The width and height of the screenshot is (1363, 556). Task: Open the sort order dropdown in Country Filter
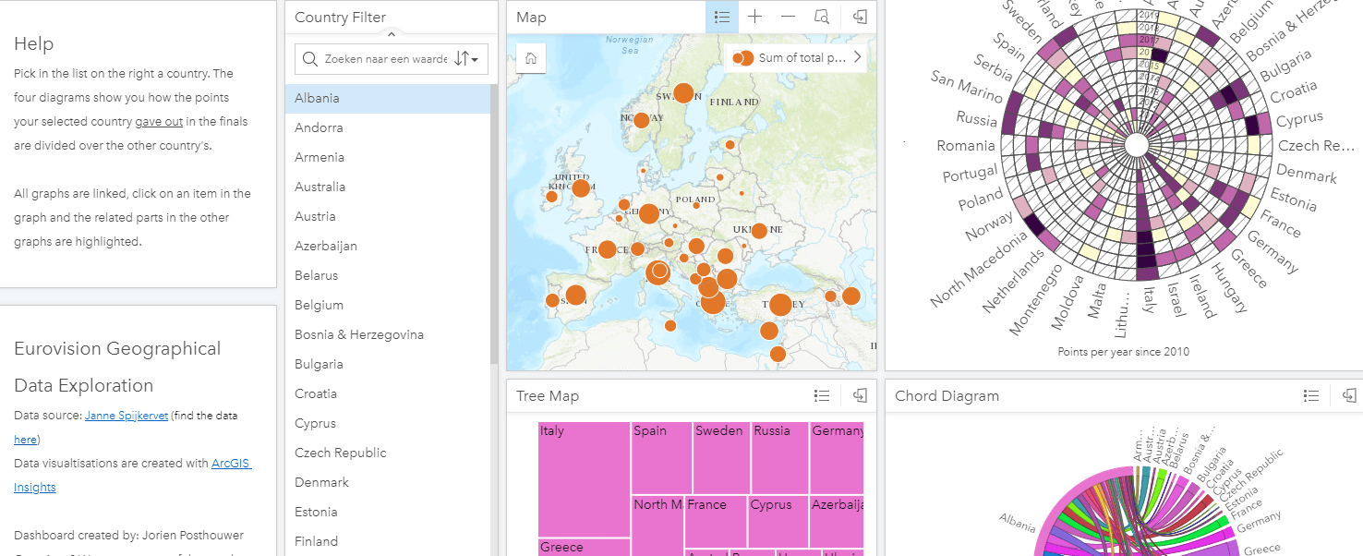(467, 59)
